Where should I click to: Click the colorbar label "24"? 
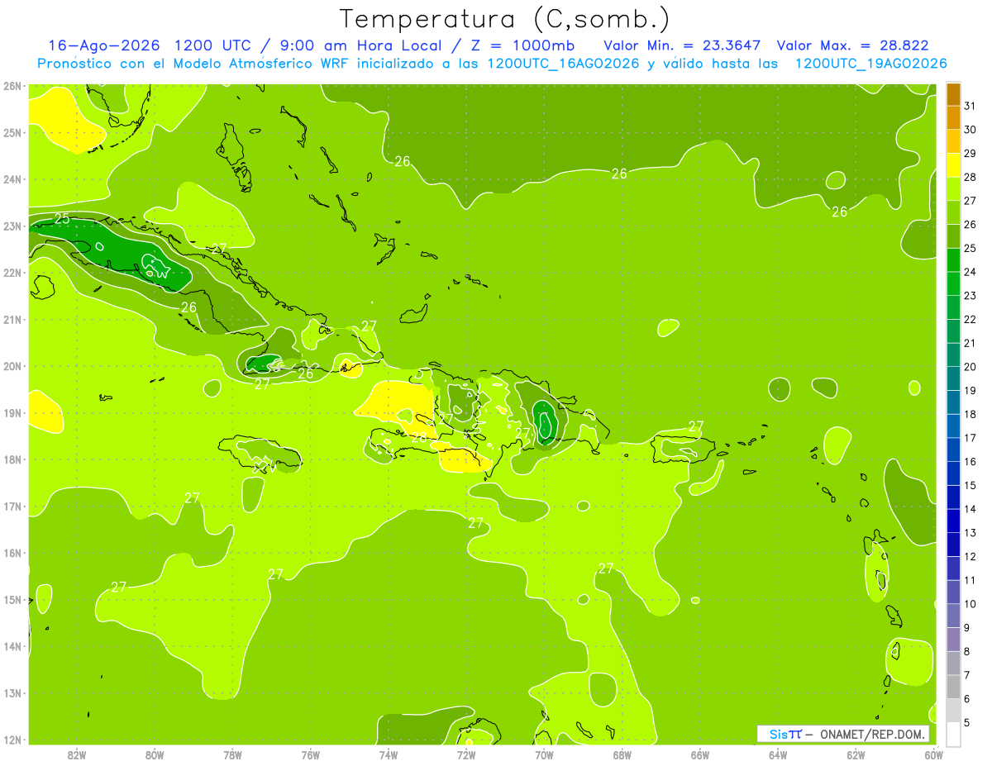point(970,272)
